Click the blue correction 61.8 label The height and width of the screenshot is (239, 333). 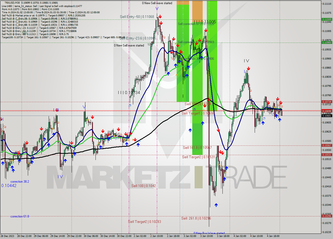[20, 216]
